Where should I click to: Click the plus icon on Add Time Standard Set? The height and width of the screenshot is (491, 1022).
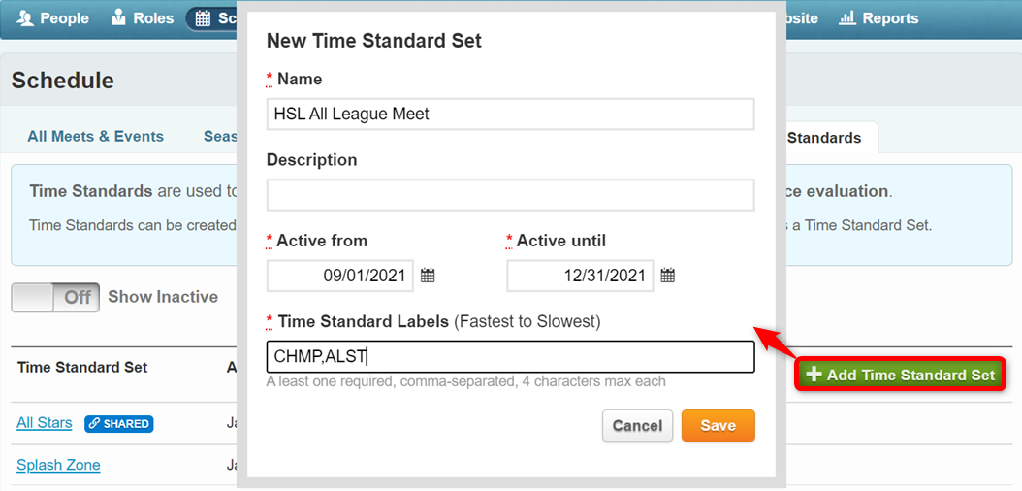point(814,375)
